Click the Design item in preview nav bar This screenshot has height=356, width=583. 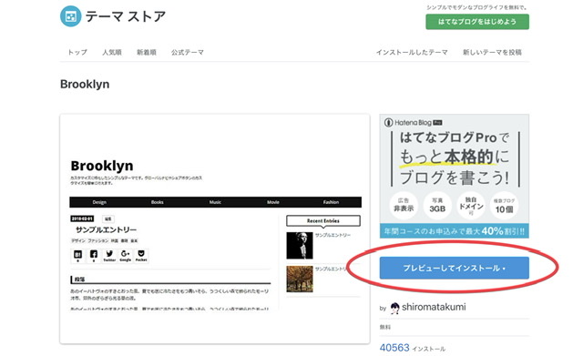pyautogui.click(x=99, y=202)
